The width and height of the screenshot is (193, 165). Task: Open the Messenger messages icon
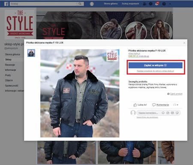point(151,4)
